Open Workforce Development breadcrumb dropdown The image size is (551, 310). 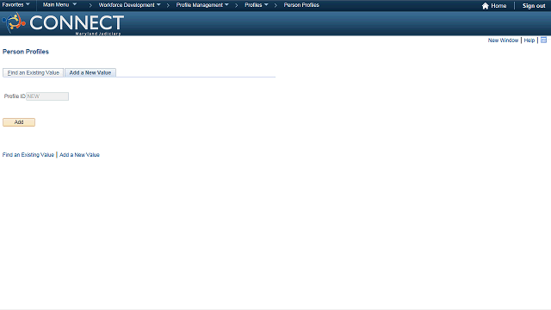coord(129,5)
